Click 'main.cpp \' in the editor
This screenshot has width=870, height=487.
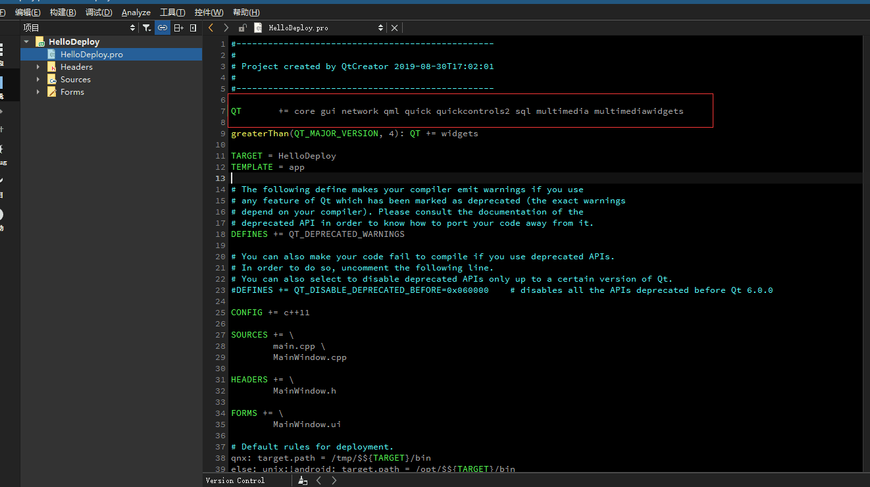point(299,346)
